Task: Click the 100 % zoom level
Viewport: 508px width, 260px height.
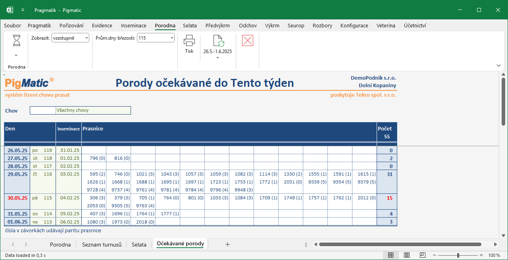Action: point(494,255)
